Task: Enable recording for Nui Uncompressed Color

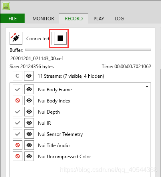Action: (x=18, y=156)
